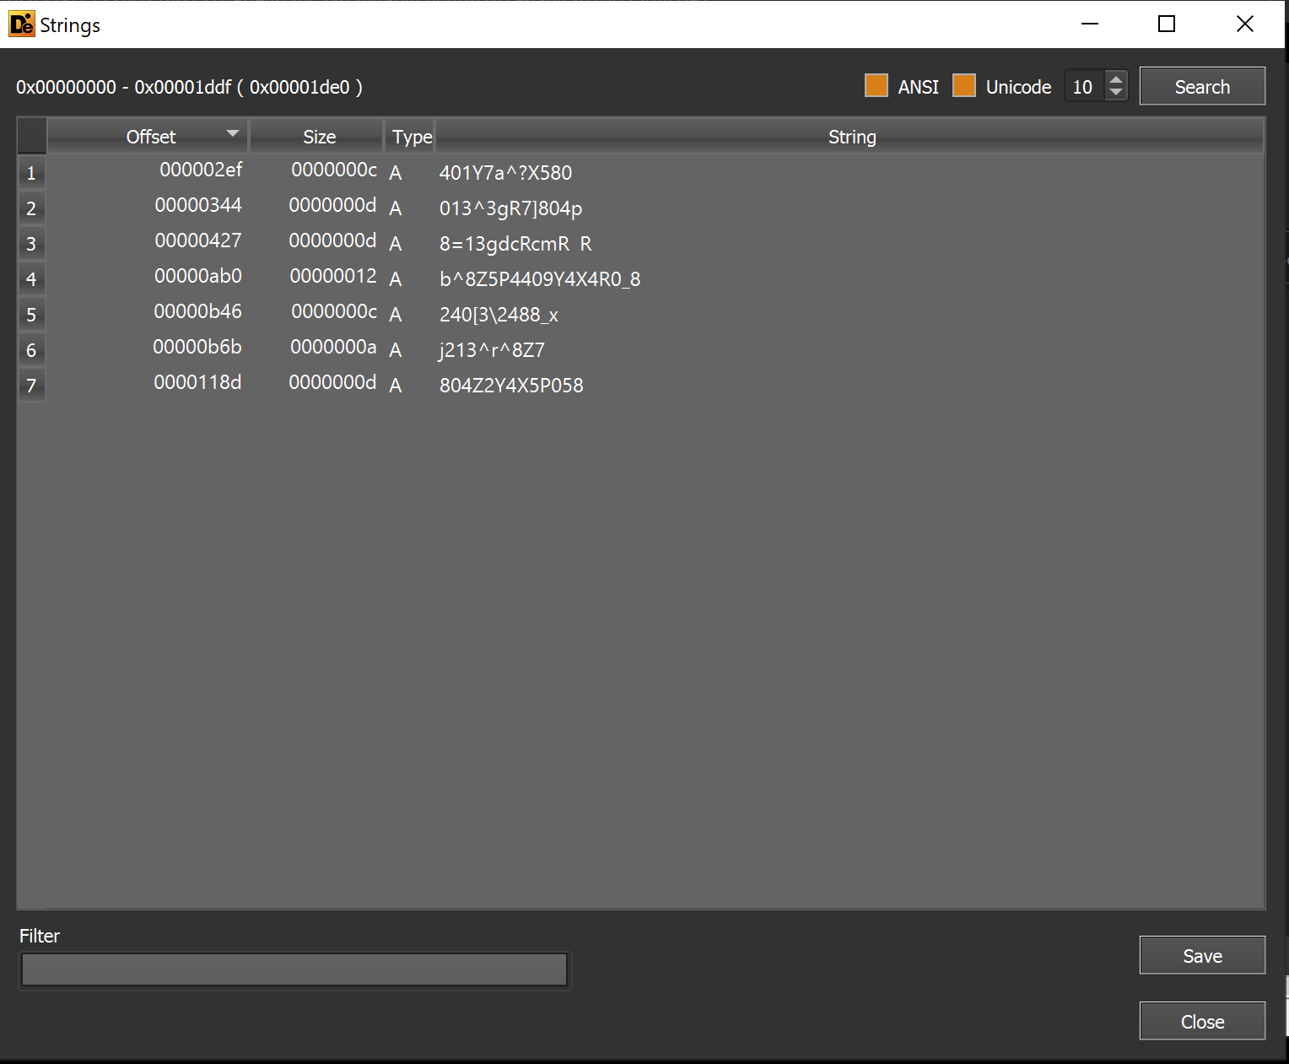The image size is (1289, 1064).
Task: Decrease minimum string length with down arrow
Action: click(x=1116, y=93)
